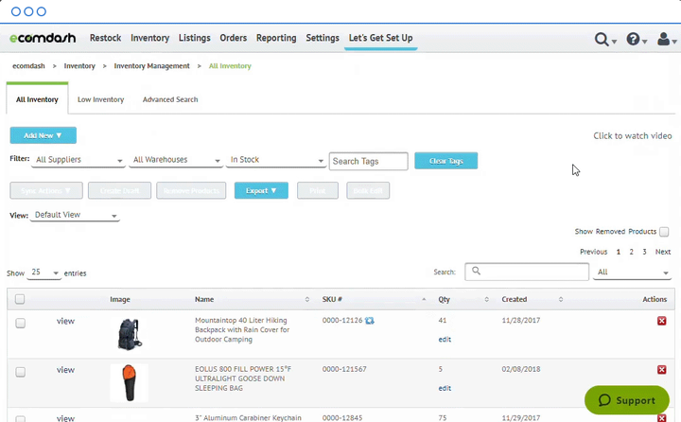Open the Support chat button
The width and height of the screenshot is (681, 422).
coord(627,399)
